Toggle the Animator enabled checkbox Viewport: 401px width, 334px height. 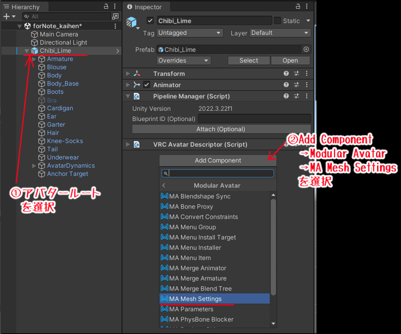[x=146, y=85]
